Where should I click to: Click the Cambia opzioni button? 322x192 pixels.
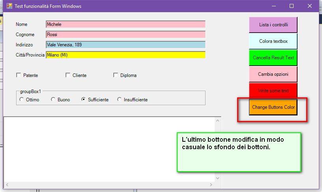click(273, 74)
